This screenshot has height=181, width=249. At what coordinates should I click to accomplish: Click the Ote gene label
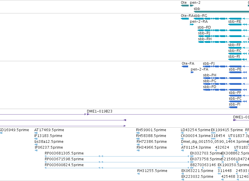183,3
